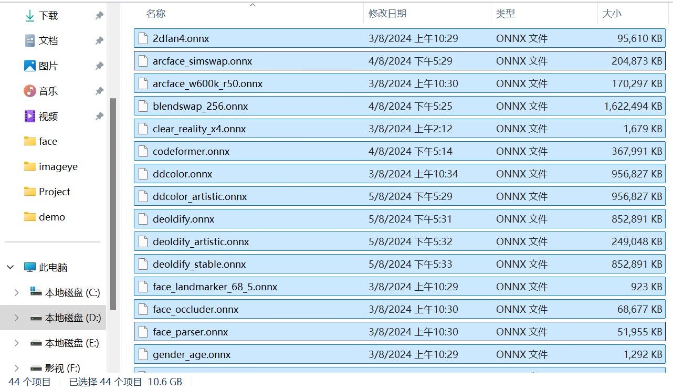Click the arcface_simswap.onnx file icon
Image resolution: width=673 pixels, height=390 pixels.
(x=143, y=61)
